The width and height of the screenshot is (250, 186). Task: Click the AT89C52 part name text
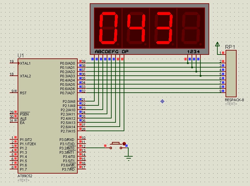[x=25, y=176]
